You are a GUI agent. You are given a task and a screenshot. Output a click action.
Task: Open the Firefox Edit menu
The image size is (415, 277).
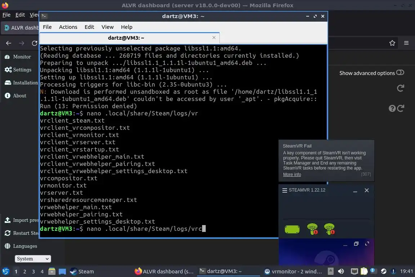[x=20, y=15]
